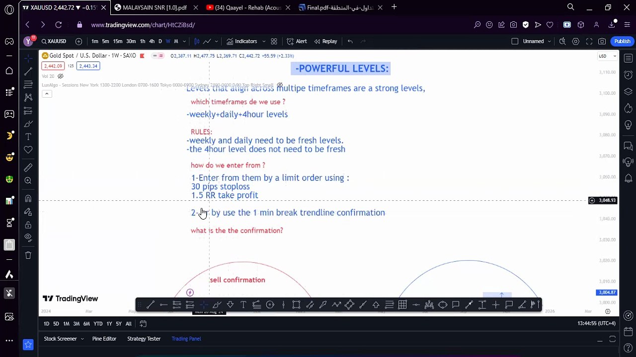Open the XAUUSD symbol search
Viewport: 636px width, 357px height.
pos(54,41)
